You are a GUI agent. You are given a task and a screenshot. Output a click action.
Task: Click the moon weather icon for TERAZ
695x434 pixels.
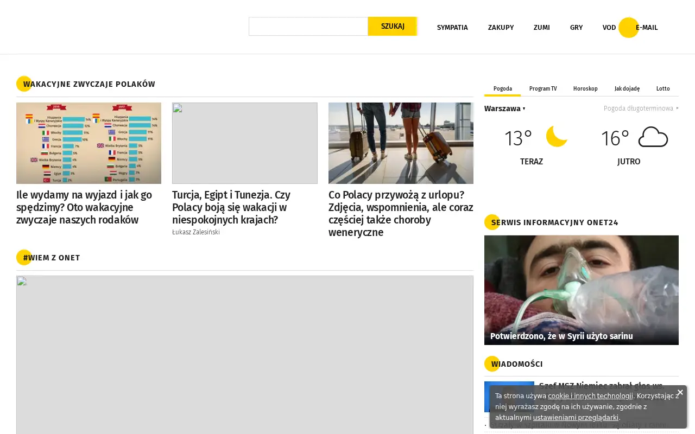click(557, 136)
